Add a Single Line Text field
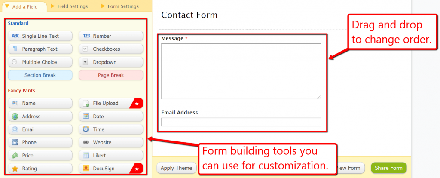The image size is (440, 178). coord(40,36)
